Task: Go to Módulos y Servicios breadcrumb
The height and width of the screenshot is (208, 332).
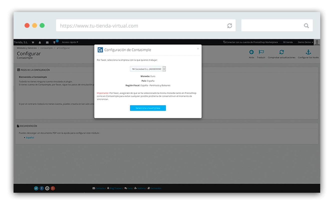Action: pos(27,48)
